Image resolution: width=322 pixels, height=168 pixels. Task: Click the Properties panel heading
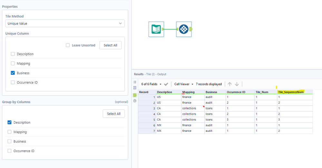pyautogui.click(x=10, y=6)
